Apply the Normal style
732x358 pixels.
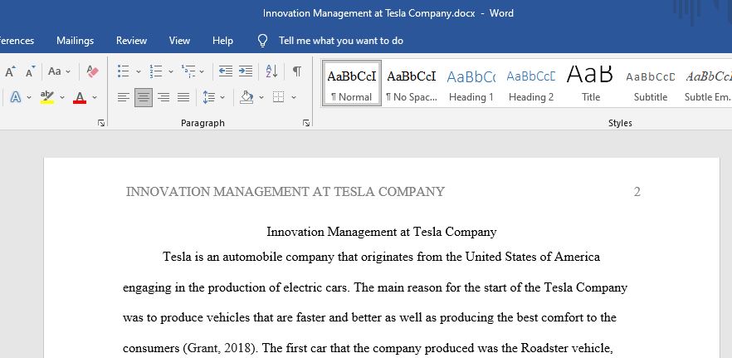click(352, 83)
